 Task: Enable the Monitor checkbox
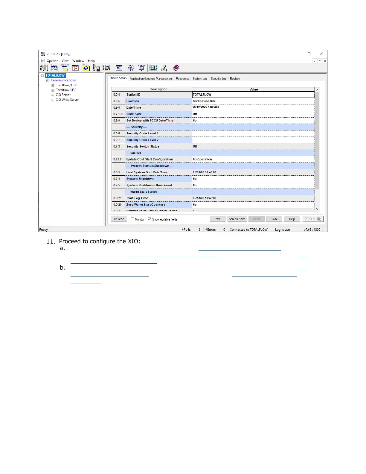(132, 219)
